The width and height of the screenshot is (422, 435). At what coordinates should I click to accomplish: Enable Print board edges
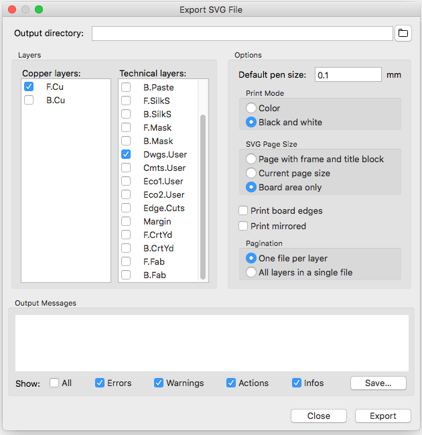coord(244,210)
